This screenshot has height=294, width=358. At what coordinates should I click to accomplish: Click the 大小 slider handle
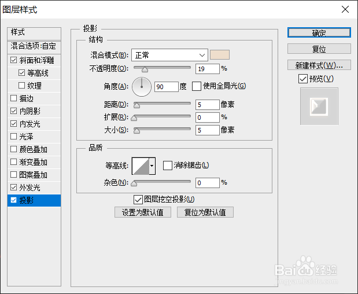click(136, 131)
